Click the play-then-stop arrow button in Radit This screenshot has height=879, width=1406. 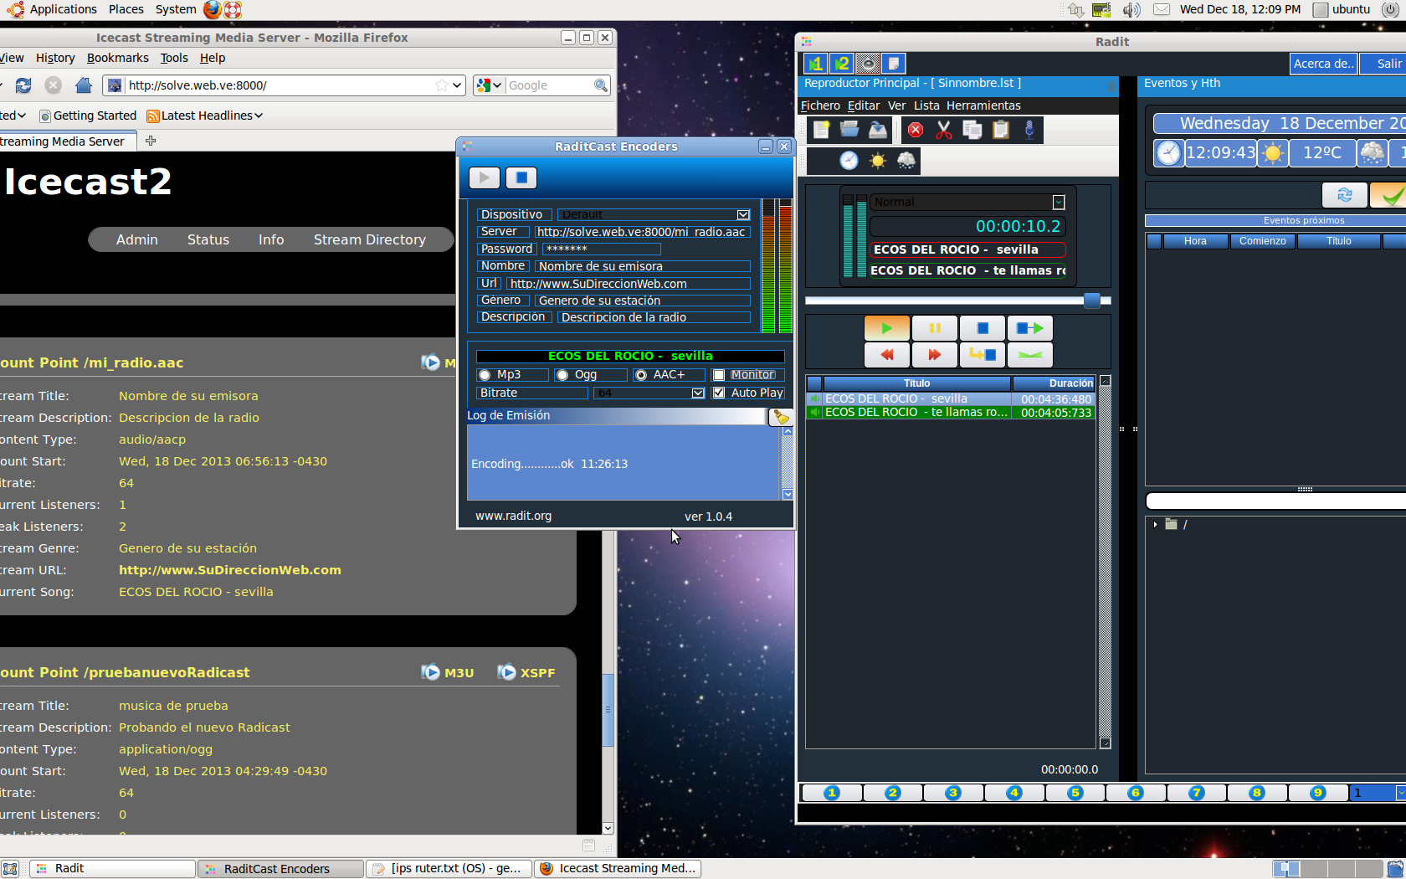point(983,355)
